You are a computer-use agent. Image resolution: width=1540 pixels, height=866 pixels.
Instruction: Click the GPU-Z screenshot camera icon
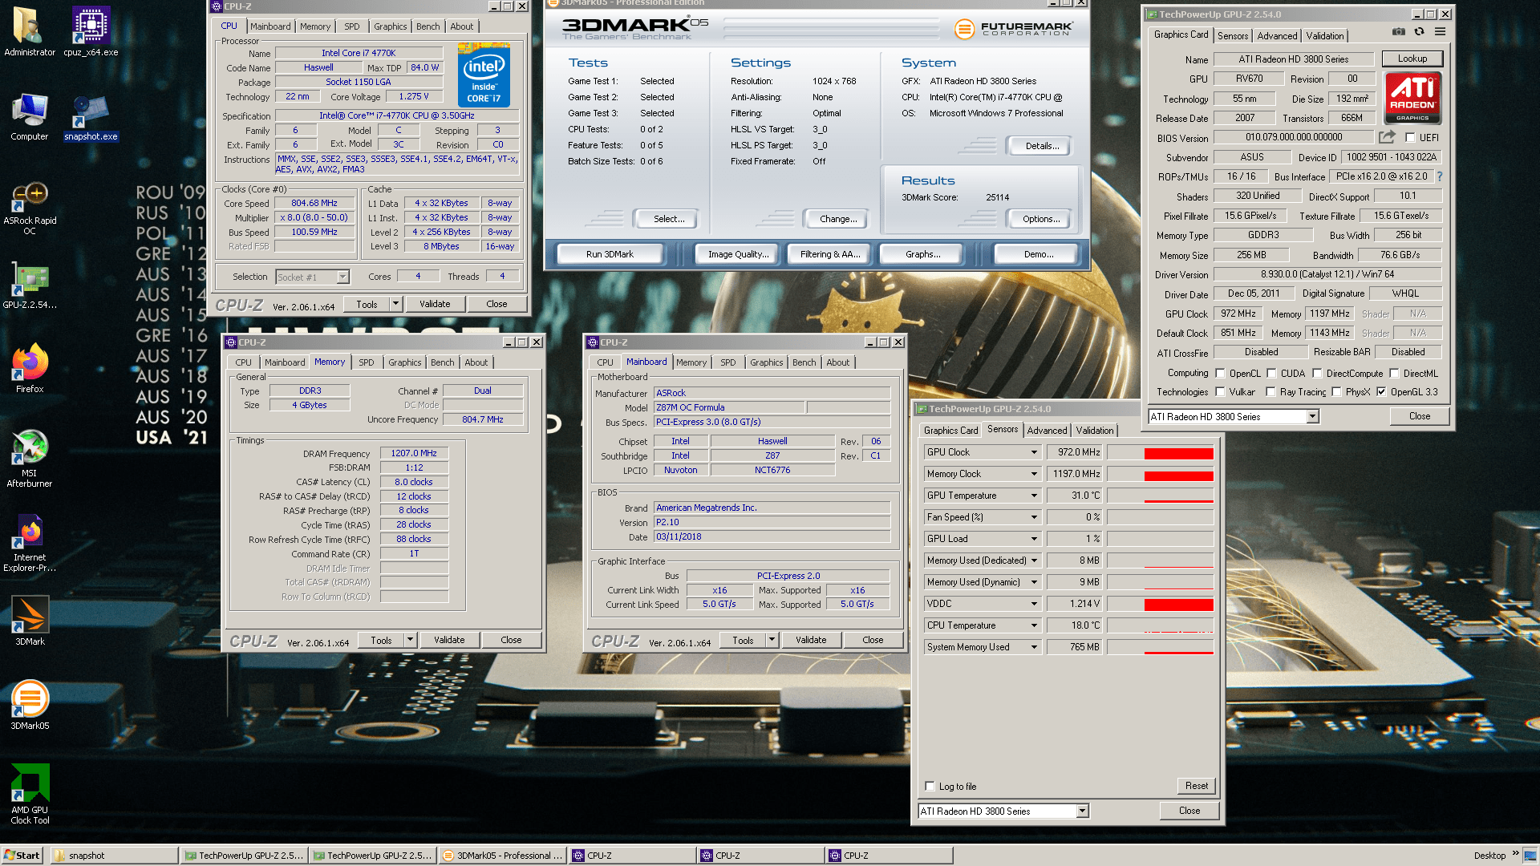point(1398,31)
